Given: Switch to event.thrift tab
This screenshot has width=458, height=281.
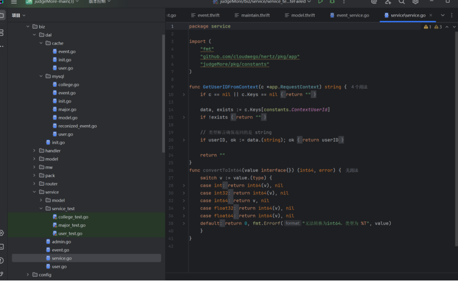Looking at the screenshot, I should [205, 15].
